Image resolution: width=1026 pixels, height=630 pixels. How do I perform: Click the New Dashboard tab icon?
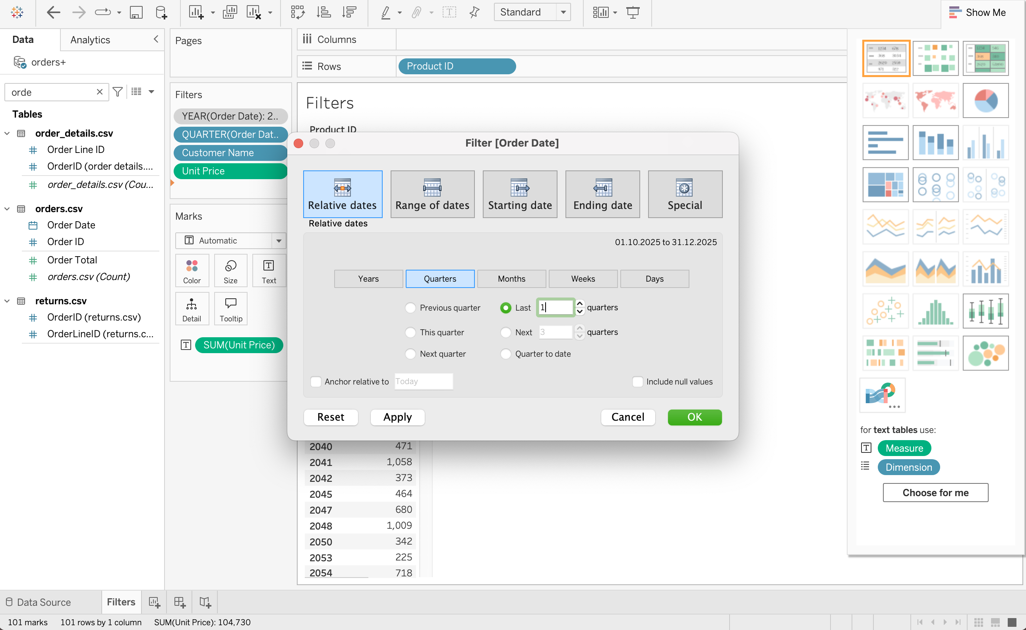point(180,602)
